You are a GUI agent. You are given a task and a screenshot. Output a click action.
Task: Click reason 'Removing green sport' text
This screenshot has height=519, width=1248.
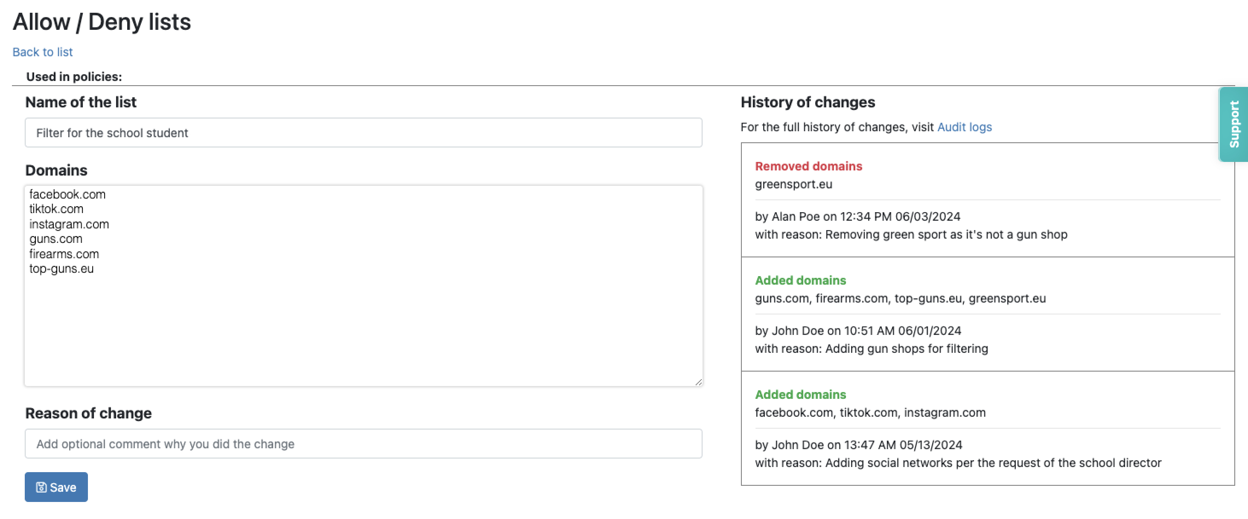click(911, 235)
